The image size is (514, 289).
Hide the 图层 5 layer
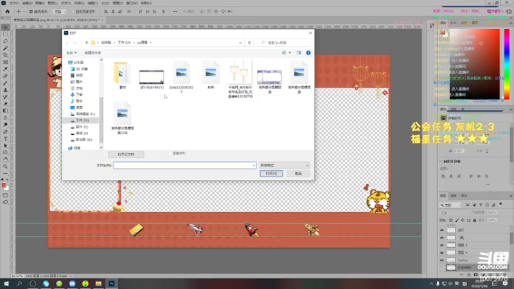point(441,245)
